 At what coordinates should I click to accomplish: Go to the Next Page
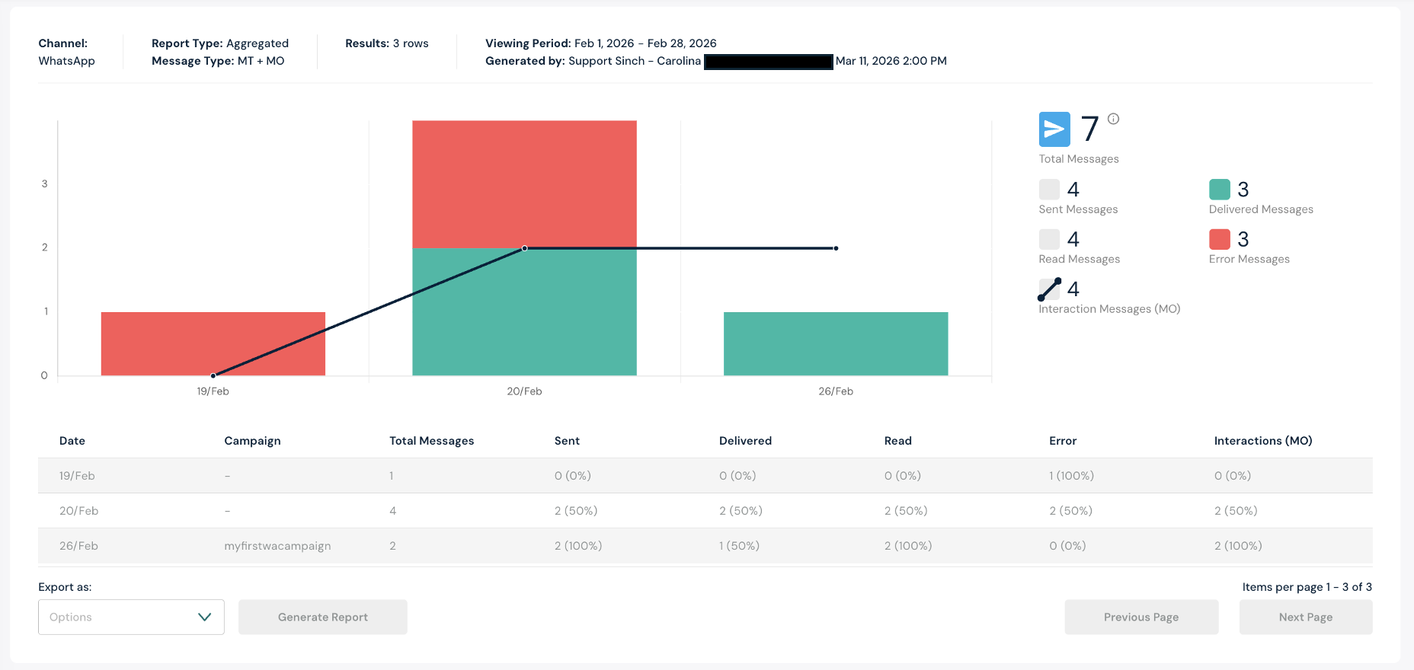[1305, 617]
